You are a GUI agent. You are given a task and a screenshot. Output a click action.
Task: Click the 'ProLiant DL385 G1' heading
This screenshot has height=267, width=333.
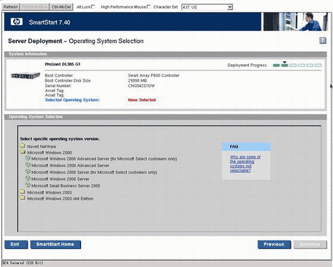pyautogui.click(x=63, y=64)
